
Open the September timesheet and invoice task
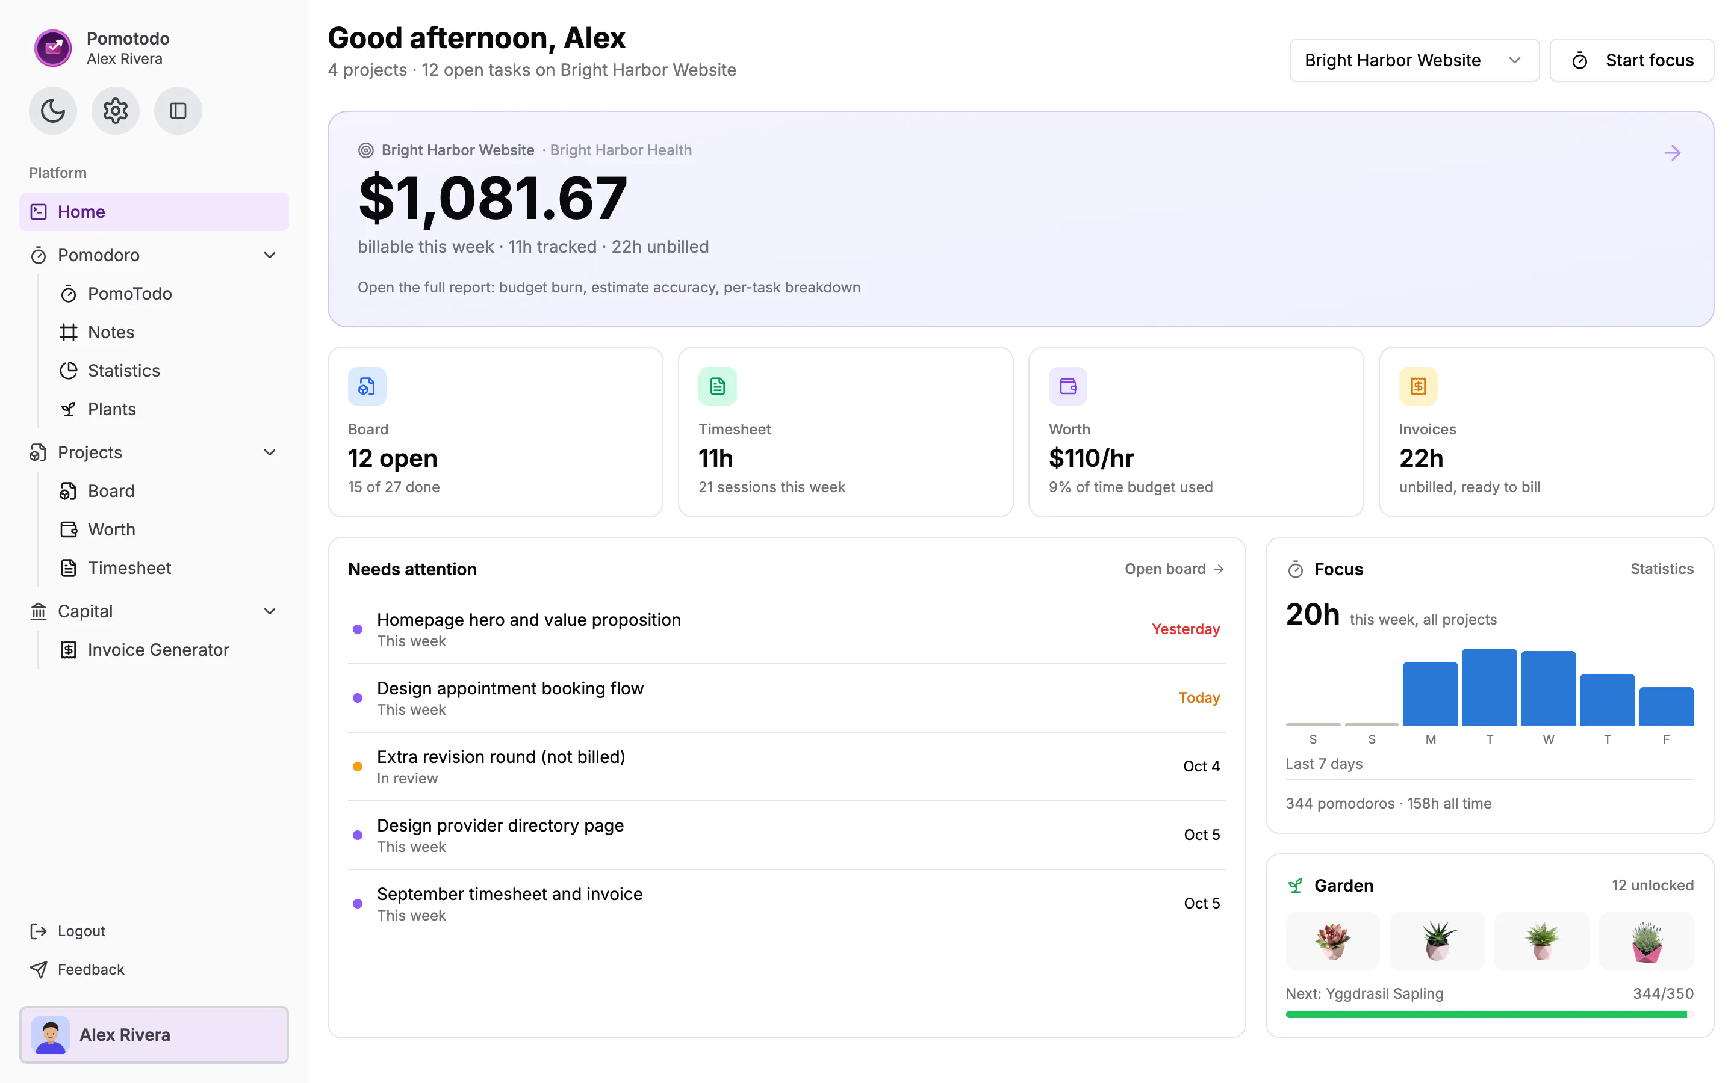coord(786,904)
